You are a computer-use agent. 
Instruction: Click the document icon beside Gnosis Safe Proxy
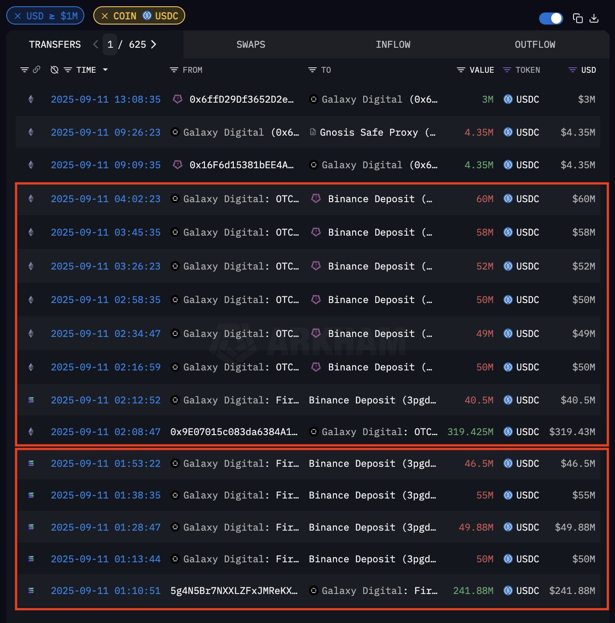pos(313,132)
